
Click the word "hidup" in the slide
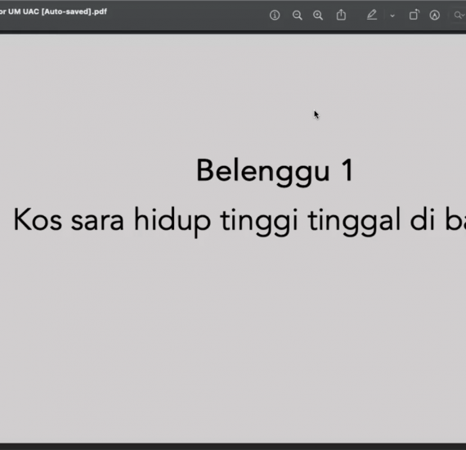click(x=173, y=221)
